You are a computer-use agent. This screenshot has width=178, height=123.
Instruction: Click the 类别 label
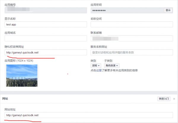click(x=93, y=61)
